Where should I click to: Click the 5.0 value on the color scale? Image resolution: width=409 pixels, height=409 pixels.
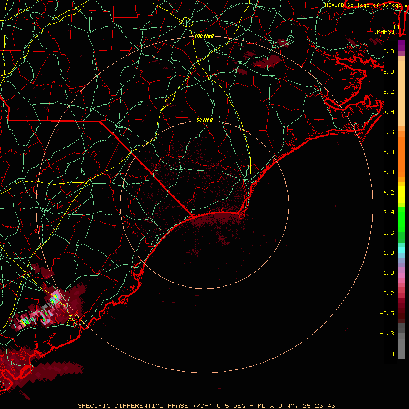click(x=389, y=172)
